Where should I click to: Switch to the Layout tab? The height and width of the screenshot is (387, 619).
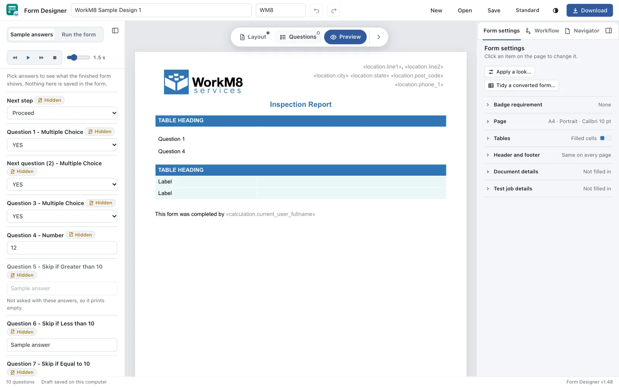(x=253, y=37)
